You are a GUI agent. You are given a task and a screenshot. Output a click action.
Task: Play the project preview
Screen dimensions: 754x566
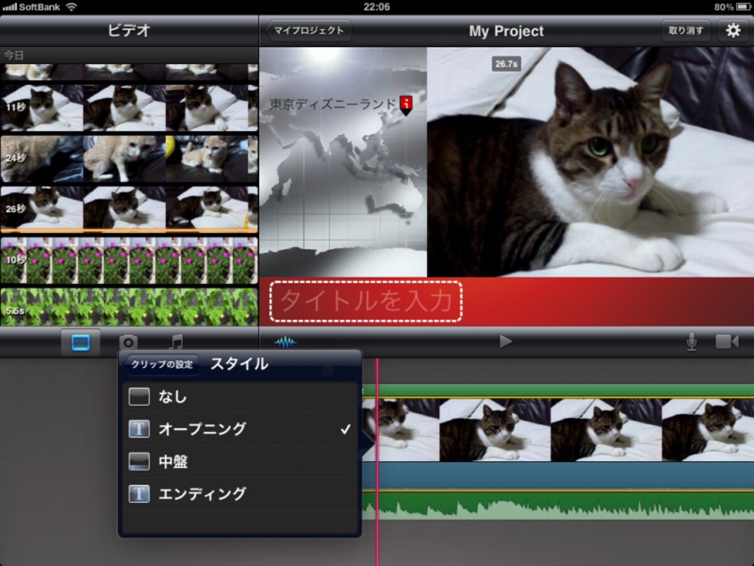(506, 341)
